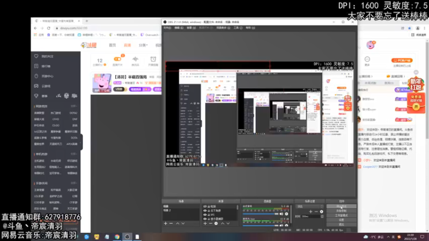The width and height of the screenshot is (429, 241).
Task: Adjust the transition duration stepper
Action: 322,216
